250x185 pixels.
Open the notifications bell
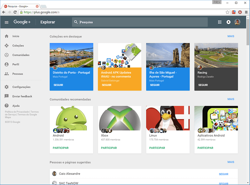point(229,22)
